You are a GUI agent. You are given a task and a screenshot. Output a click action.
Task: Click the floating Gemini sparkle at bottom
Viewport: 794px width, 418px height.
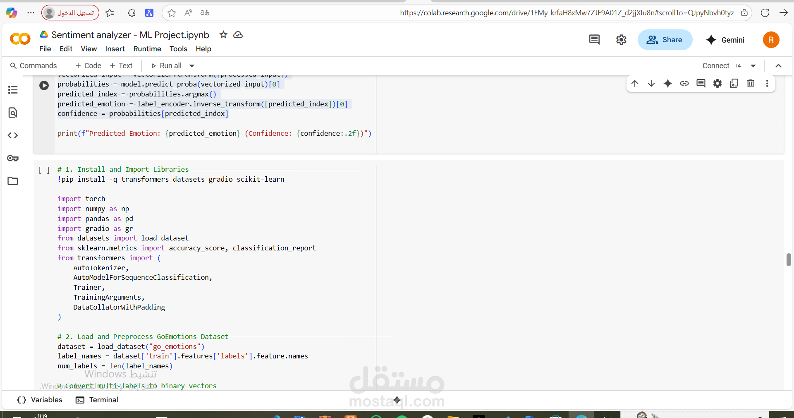[397, 400]
